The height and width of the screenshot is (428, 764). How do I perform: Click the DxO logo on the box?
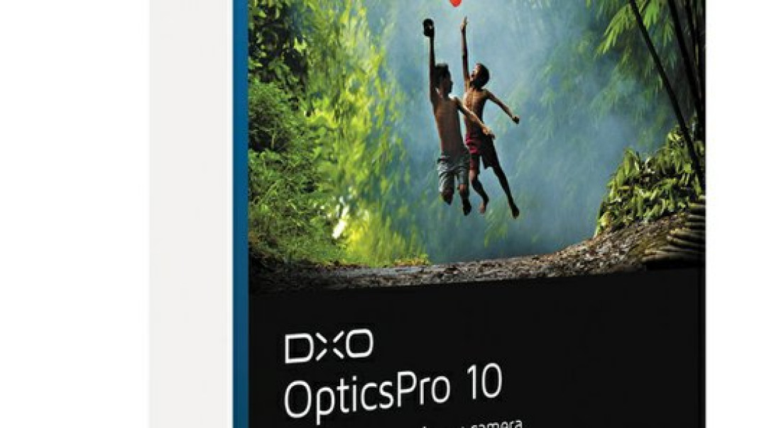tap(329, 346)
